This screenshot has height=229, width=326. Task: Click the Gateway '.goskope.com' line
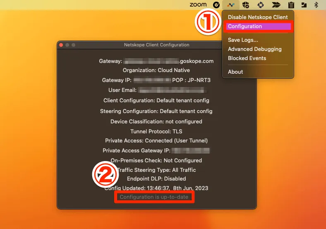[156, 61]
